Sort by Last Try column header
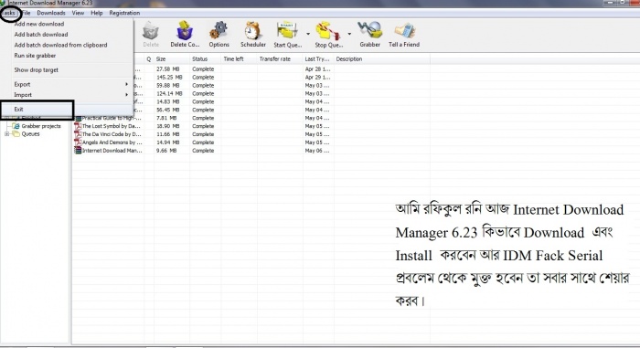Image resolution: width=640 pixels, height=348 pixels. click(x=318, y=59)
